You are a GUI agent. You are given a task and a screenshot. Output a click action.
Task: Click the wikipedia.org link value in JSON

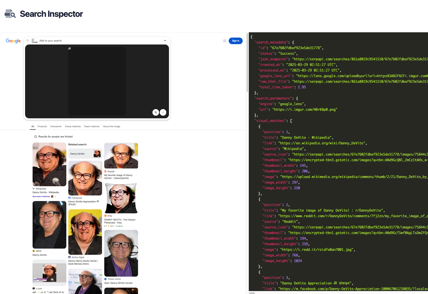point(322,143)
